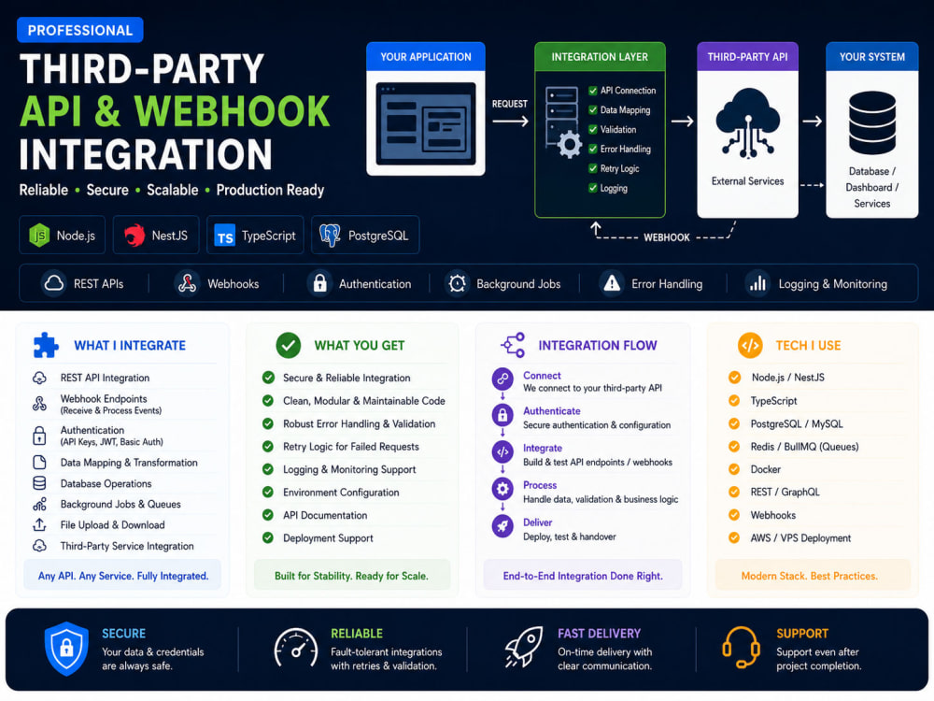Viewport: 934px width, 701px height.
Task: Click the Deliver step heading
Action: pyautogui.click(x=537, y=522)
